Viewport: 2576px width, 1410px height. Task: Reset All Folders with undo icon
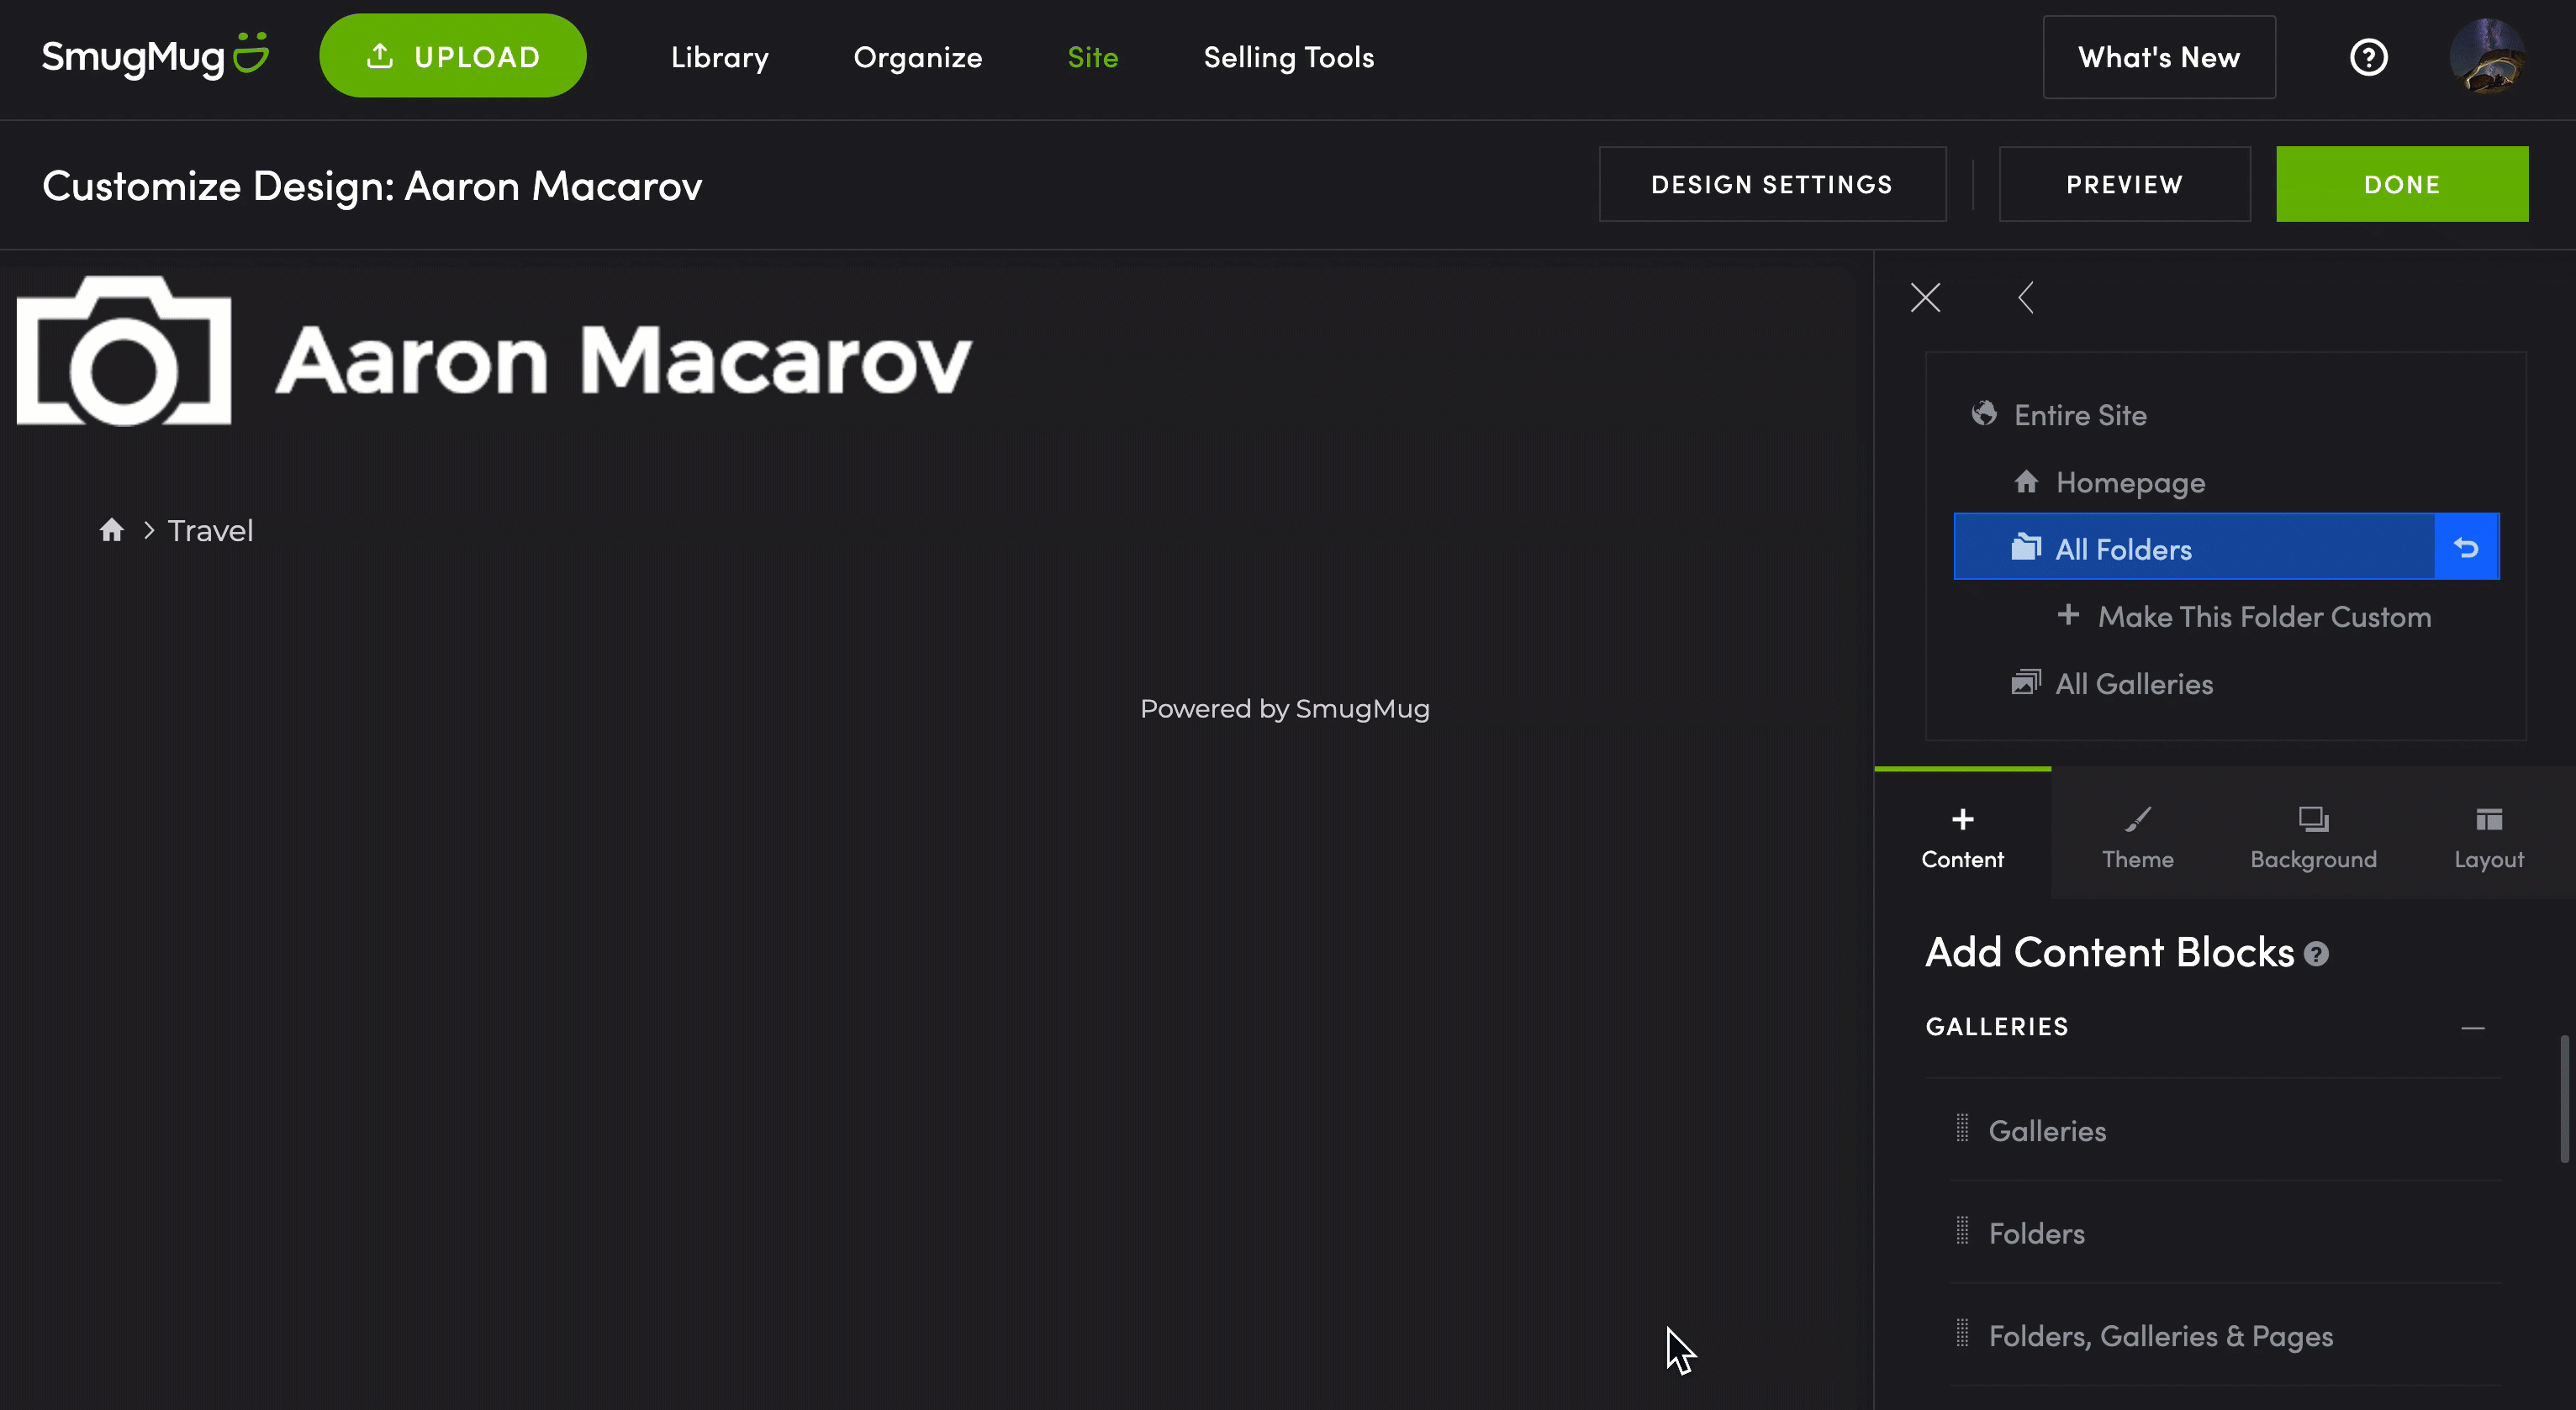point(2466,548)
